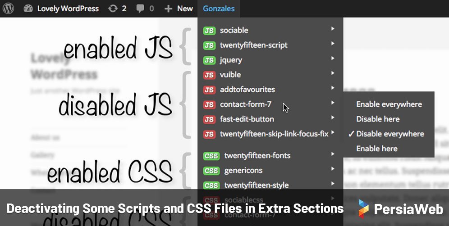
Task: Click the green CSS badge for twentyfifteen-style
Action: tap(211, 185)
